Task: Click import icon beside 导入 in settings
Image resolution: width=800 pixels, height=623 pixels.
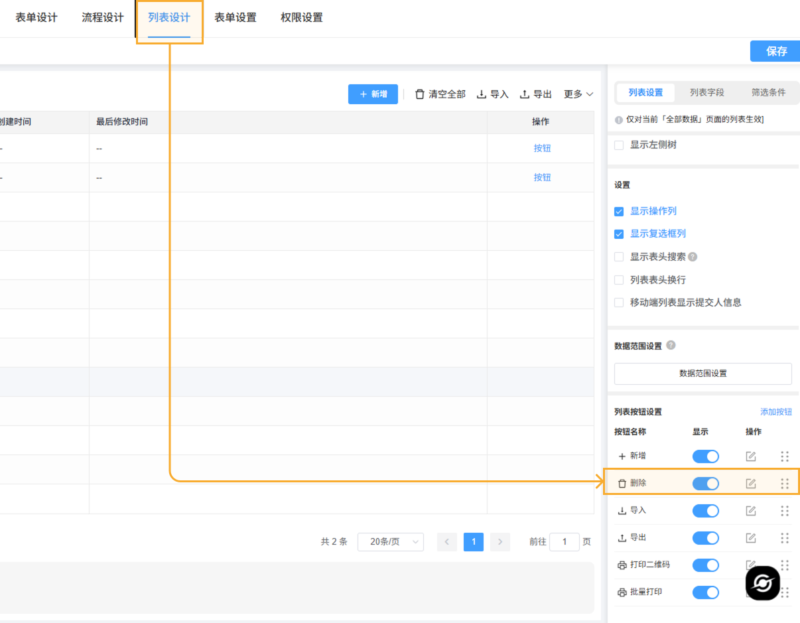Action: (x=622, y=511)
